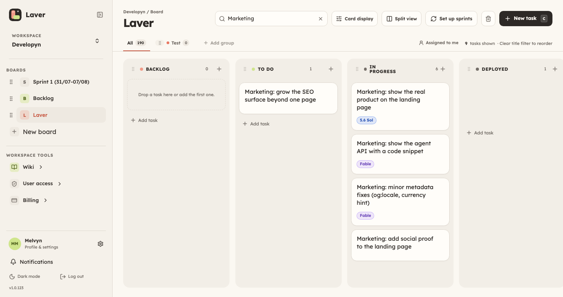Click the Wiki book icon
Image resolution: width=563 pixels, height=297 pixels.
tap(14, 167)
